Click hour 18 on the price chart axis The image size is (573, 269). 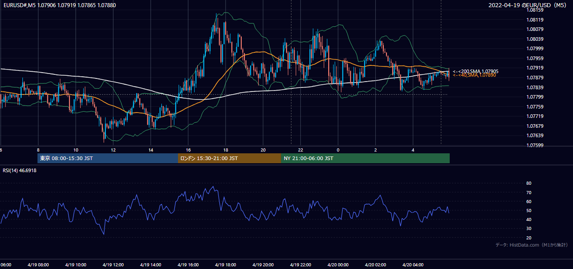[x=226, y=150]
